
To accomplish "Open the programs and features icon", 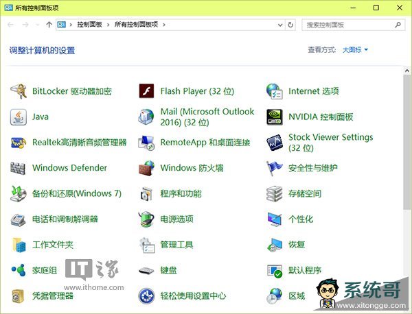I will (146, 193).
